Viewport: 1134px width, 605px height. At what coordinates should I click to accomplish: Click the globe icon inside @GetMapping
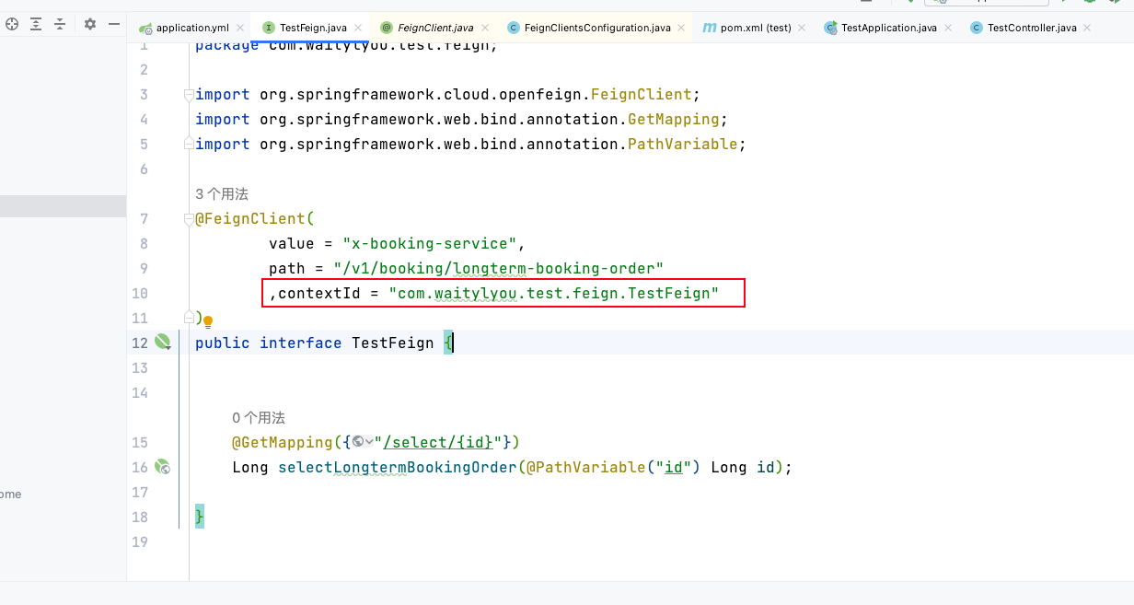tap(358, 443)
